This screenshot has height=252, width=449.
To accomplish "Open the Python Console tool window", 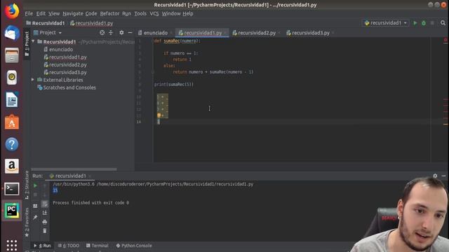I will tap(134, 246).
